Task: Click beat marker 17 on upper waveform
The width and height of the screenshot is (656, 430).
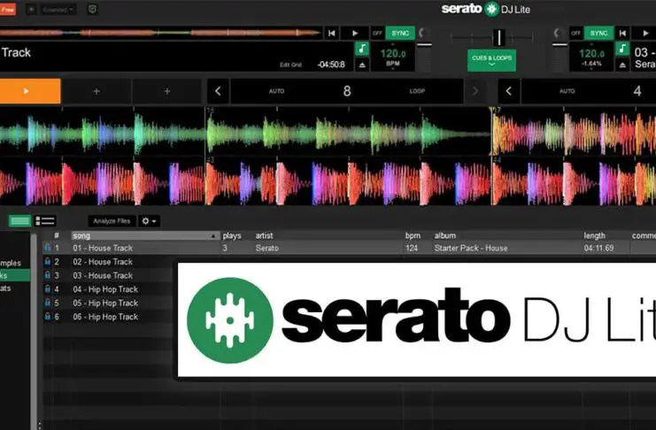Action: pyautogui.click(x=496, y=111)
